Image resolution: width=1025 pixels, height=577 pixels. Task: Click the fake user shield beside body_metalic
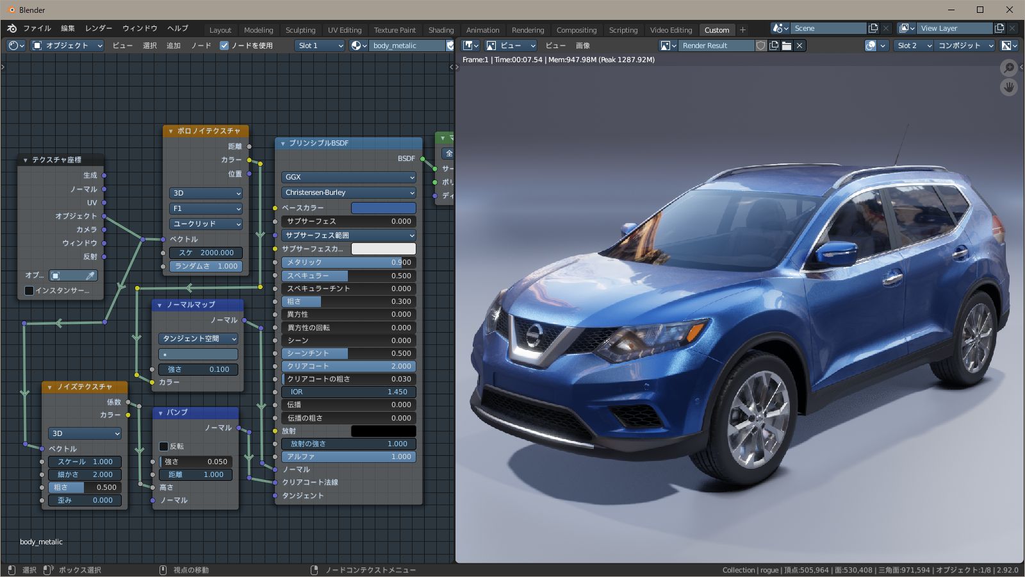[450, 46]
